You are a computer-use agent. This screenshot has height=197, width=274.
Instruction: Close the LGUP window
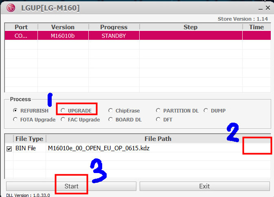(x=268, y=8)
